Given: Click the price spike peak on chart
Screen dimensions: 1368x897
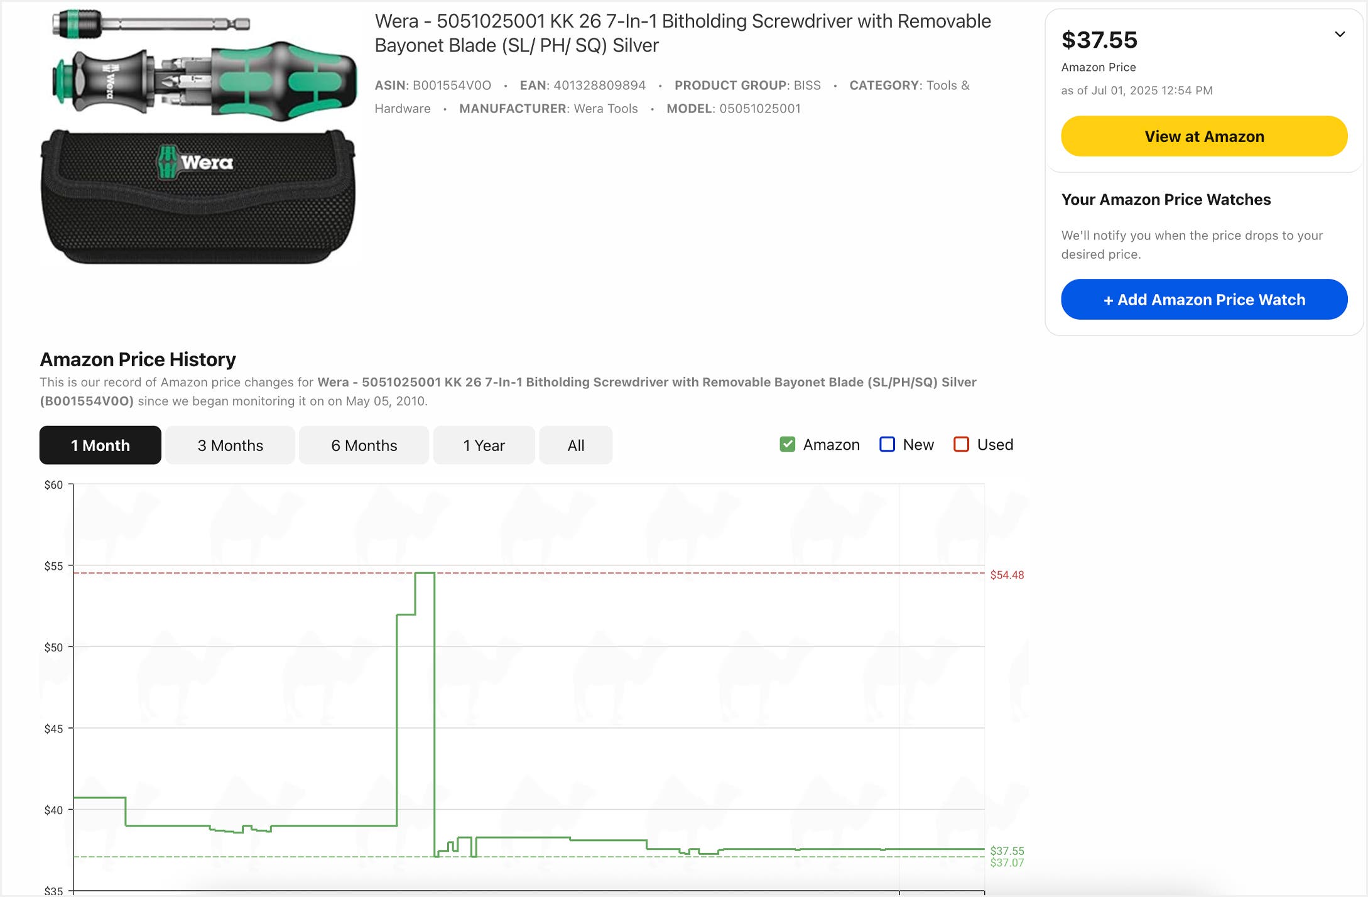Looking at the screenshot, I should [x=425, y=573].
